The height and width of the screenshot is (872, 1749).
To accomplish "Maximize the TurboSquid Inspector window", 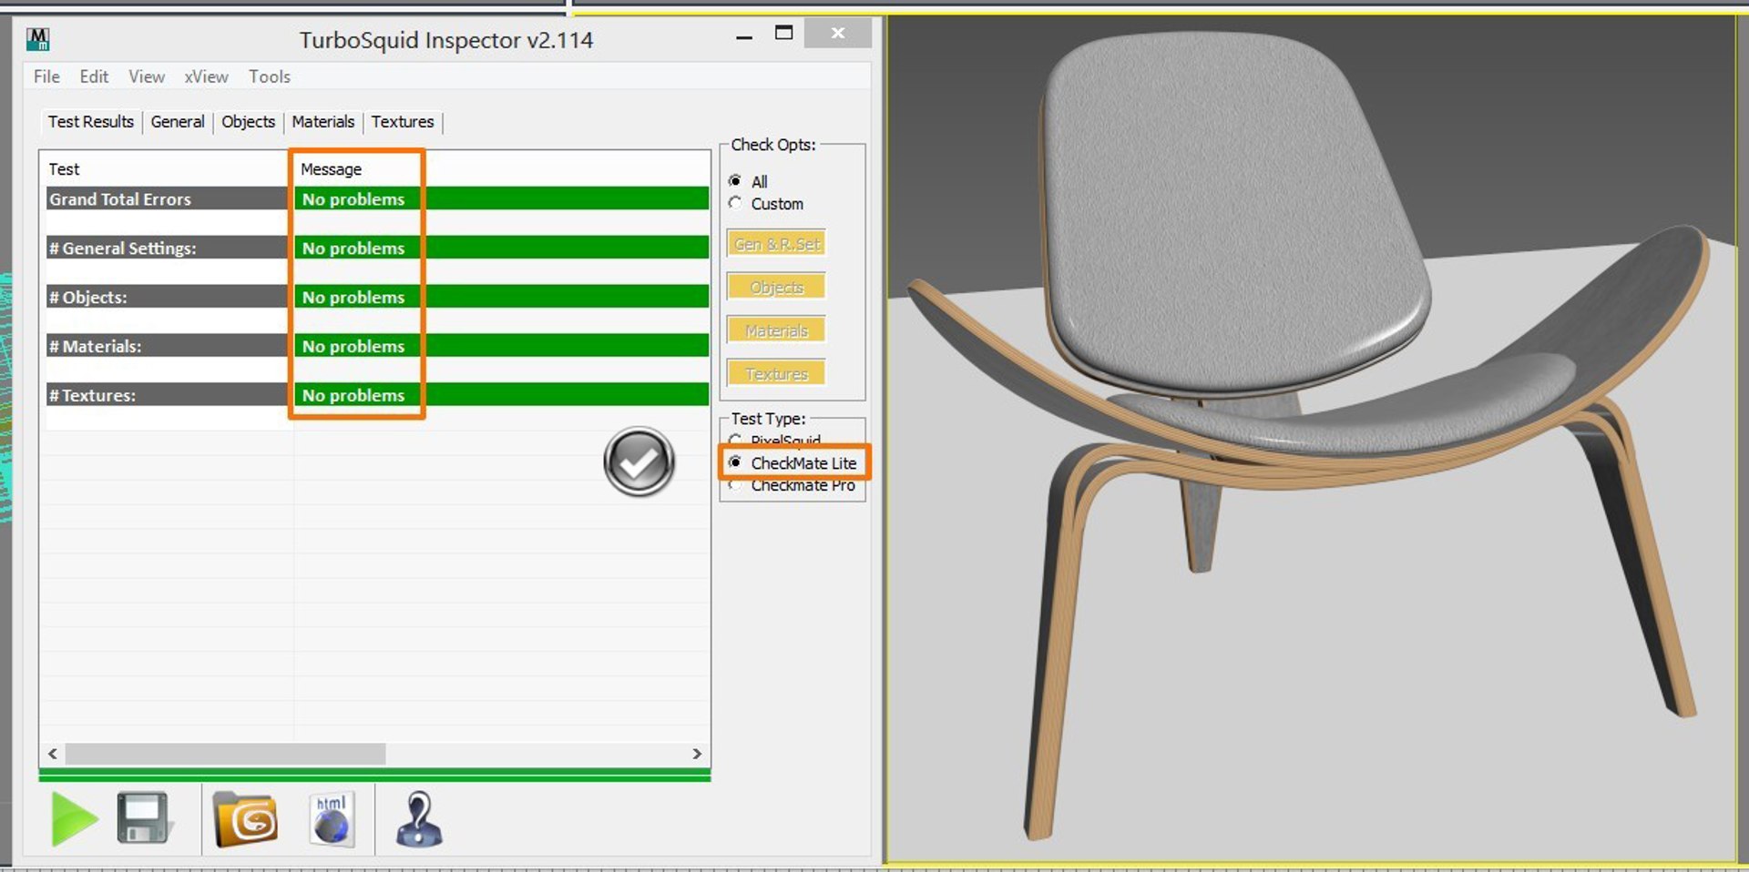I will tap(783, 34).
